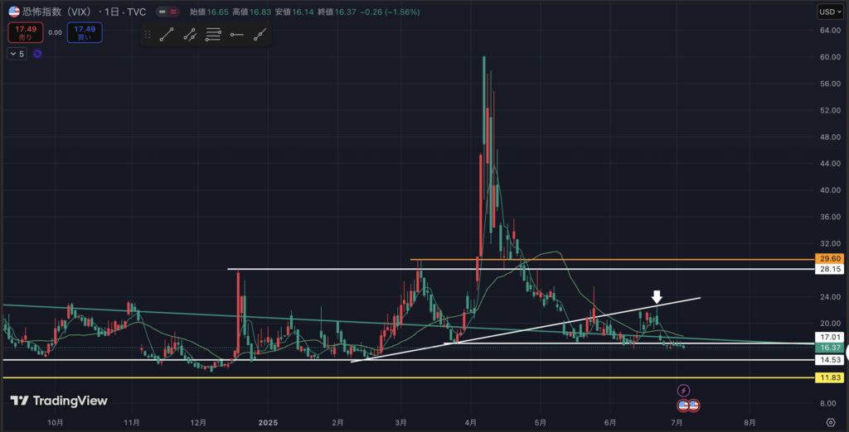Toggle the red wave indicator status pill
849x432 pixels.
point(173,12)
